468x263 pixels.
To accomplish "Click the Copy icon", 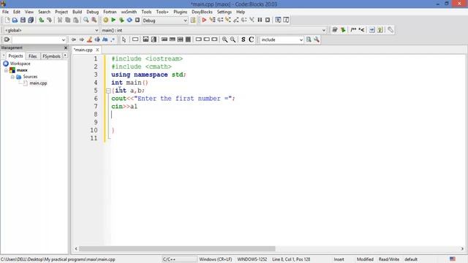I will click(x=68, y=20).
